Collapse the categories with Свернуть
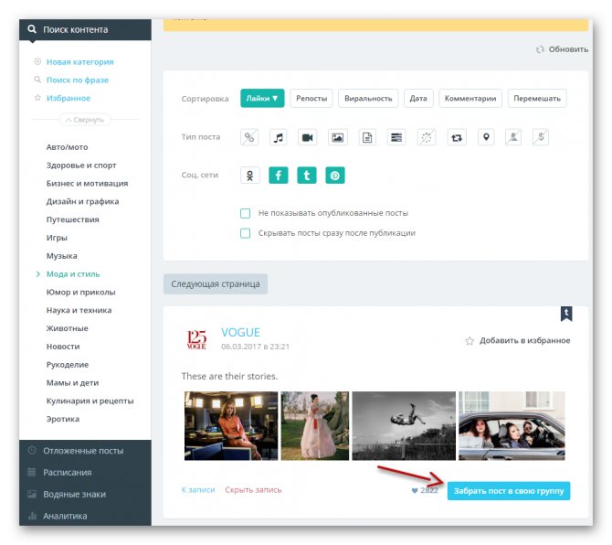 pos(85,120)
